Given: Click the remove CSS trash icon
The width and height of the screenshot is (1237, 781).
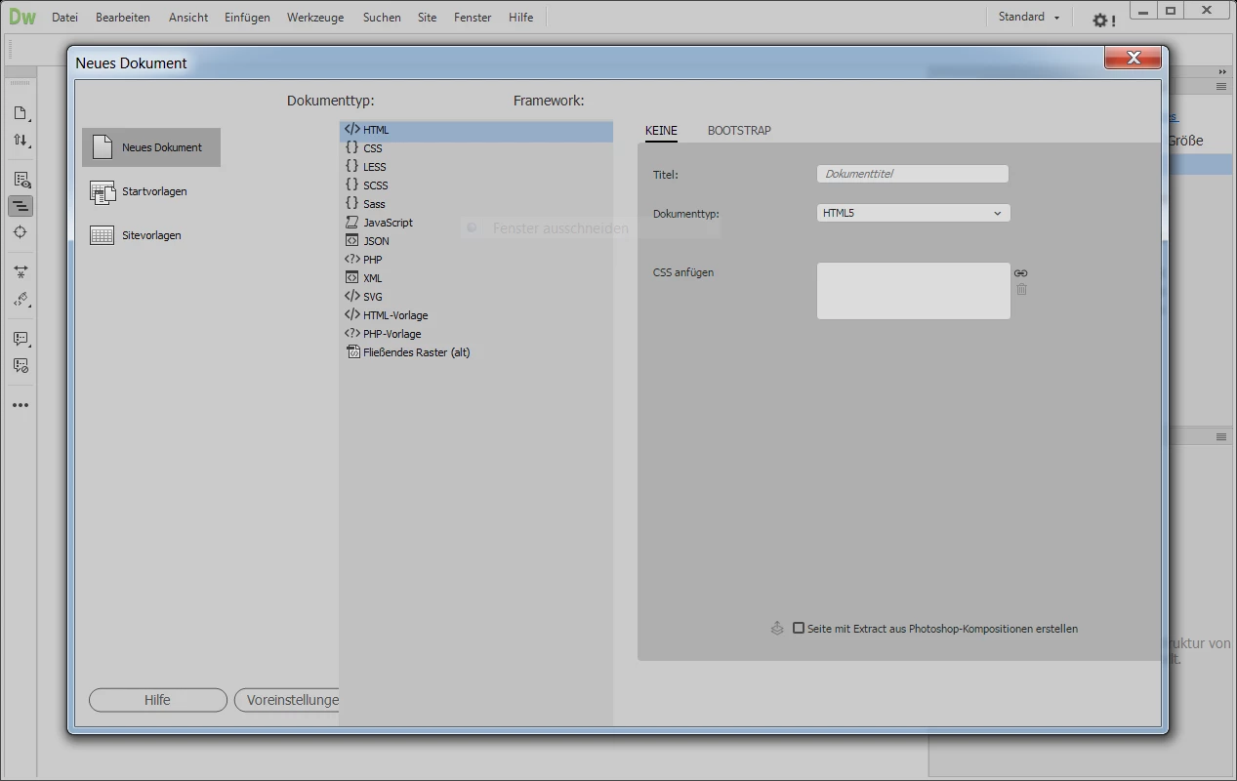Looking at the screenshot, I should pos(1021,289).
